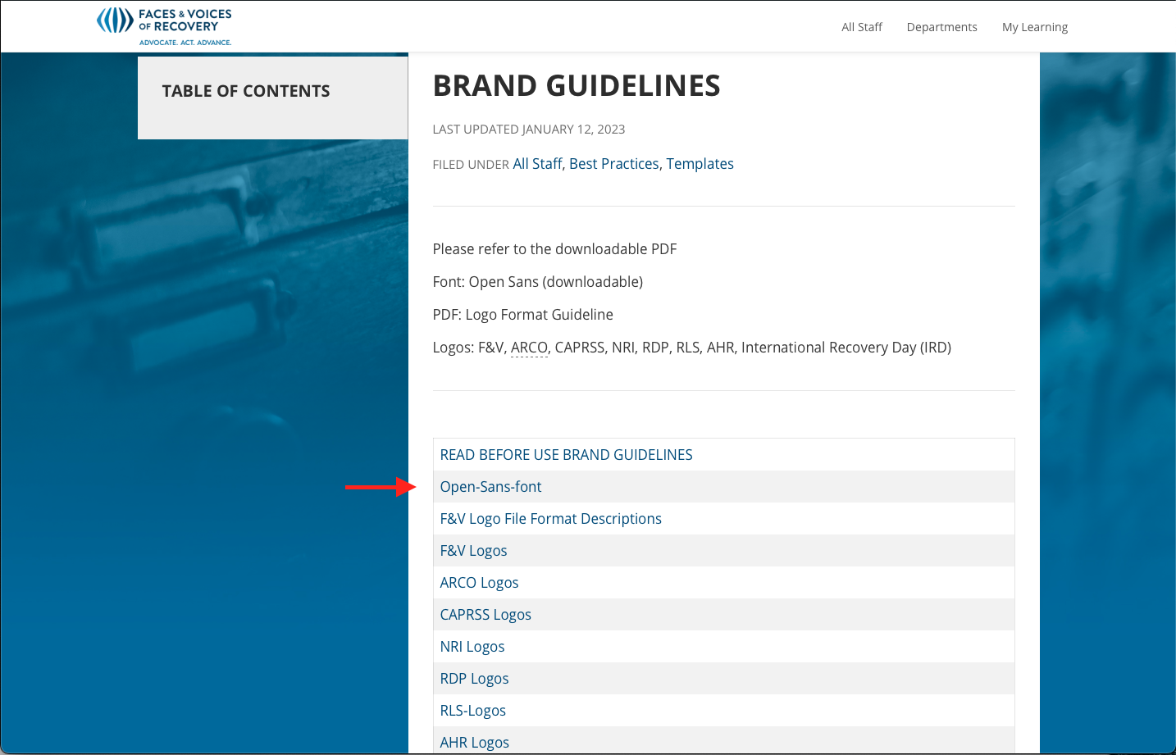Open the Departments navigation menu item
Image resolution: width=1176 pixels, height=755 pixels.
click(941, 27)
